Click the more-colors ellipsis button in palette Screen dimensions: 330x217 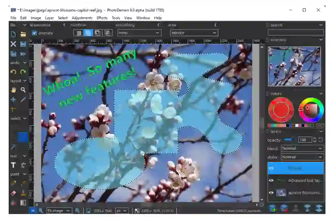tap(320, 126)
